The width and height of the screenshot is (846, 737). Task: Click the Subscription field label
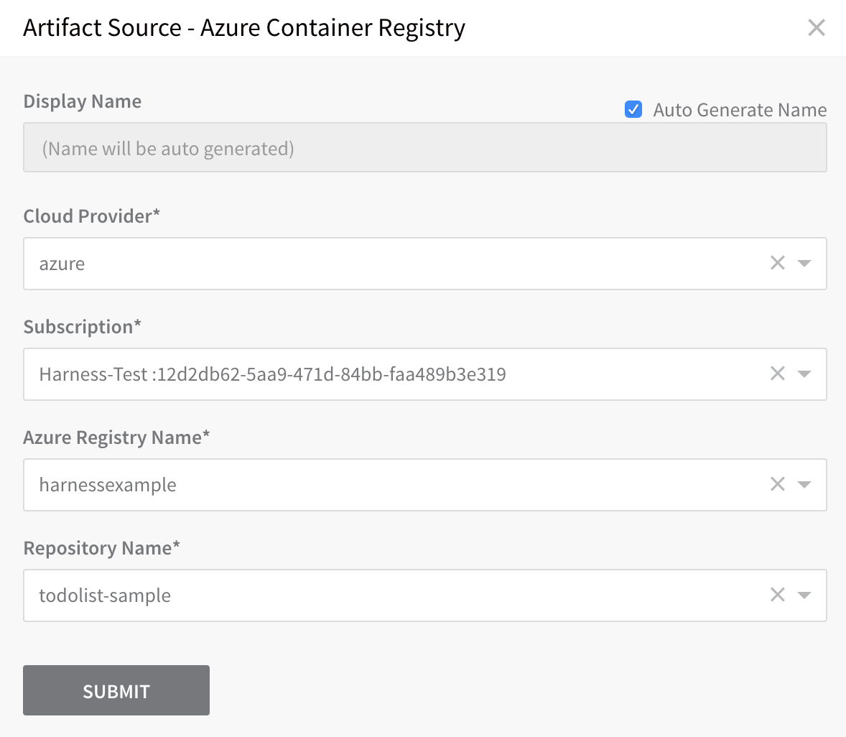[82, 327]
